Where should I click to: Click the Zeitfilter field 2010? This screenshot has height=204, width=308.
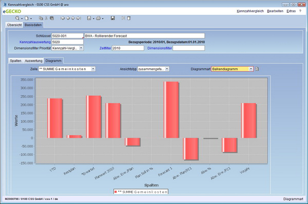128,48
